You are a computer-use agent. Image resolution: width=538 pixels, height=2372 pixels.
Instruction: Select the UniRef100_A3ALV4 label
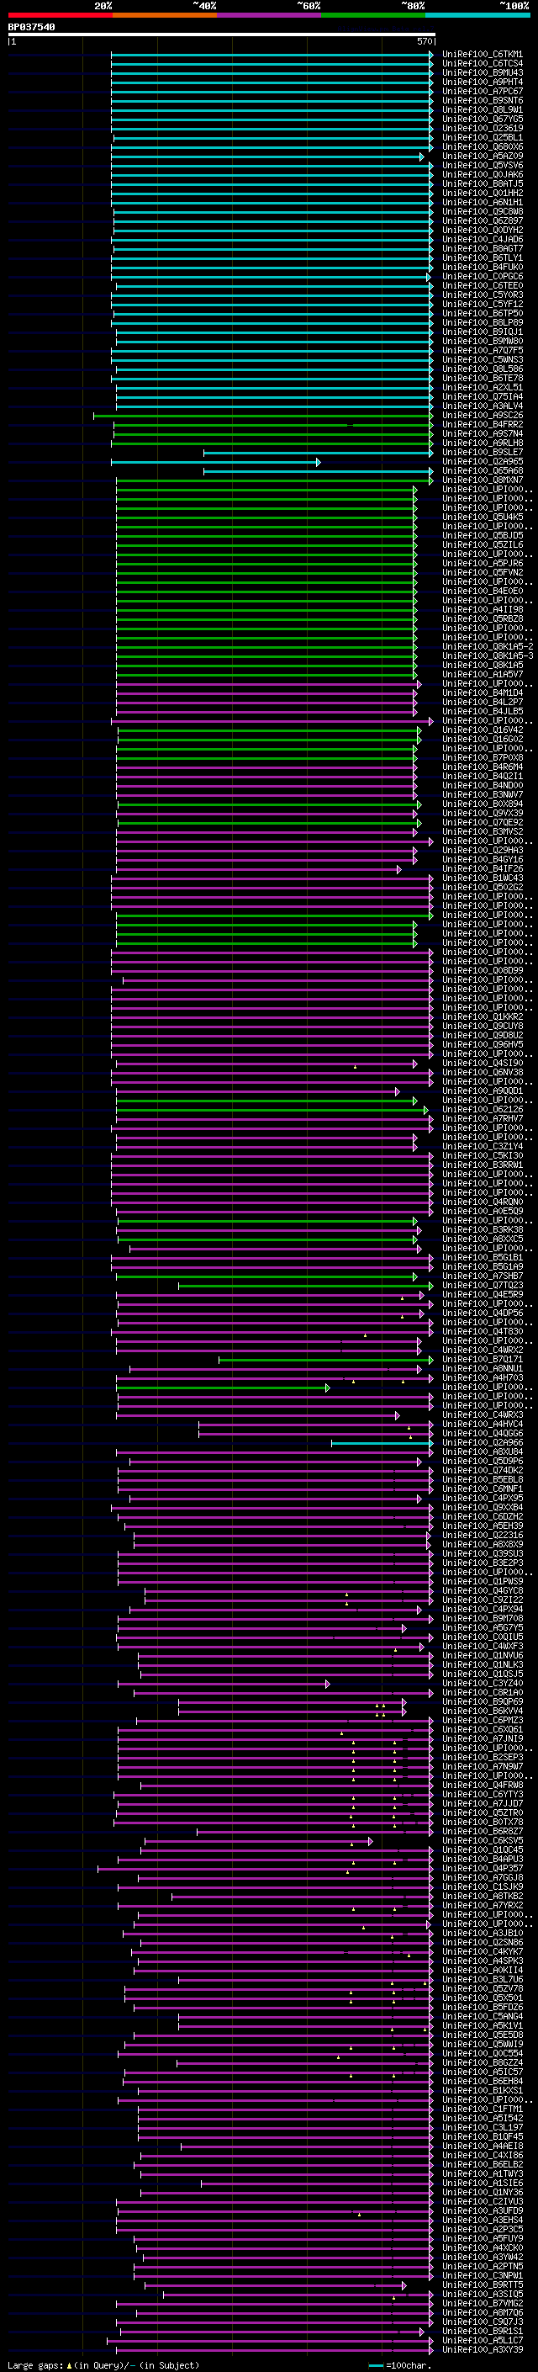483,406
